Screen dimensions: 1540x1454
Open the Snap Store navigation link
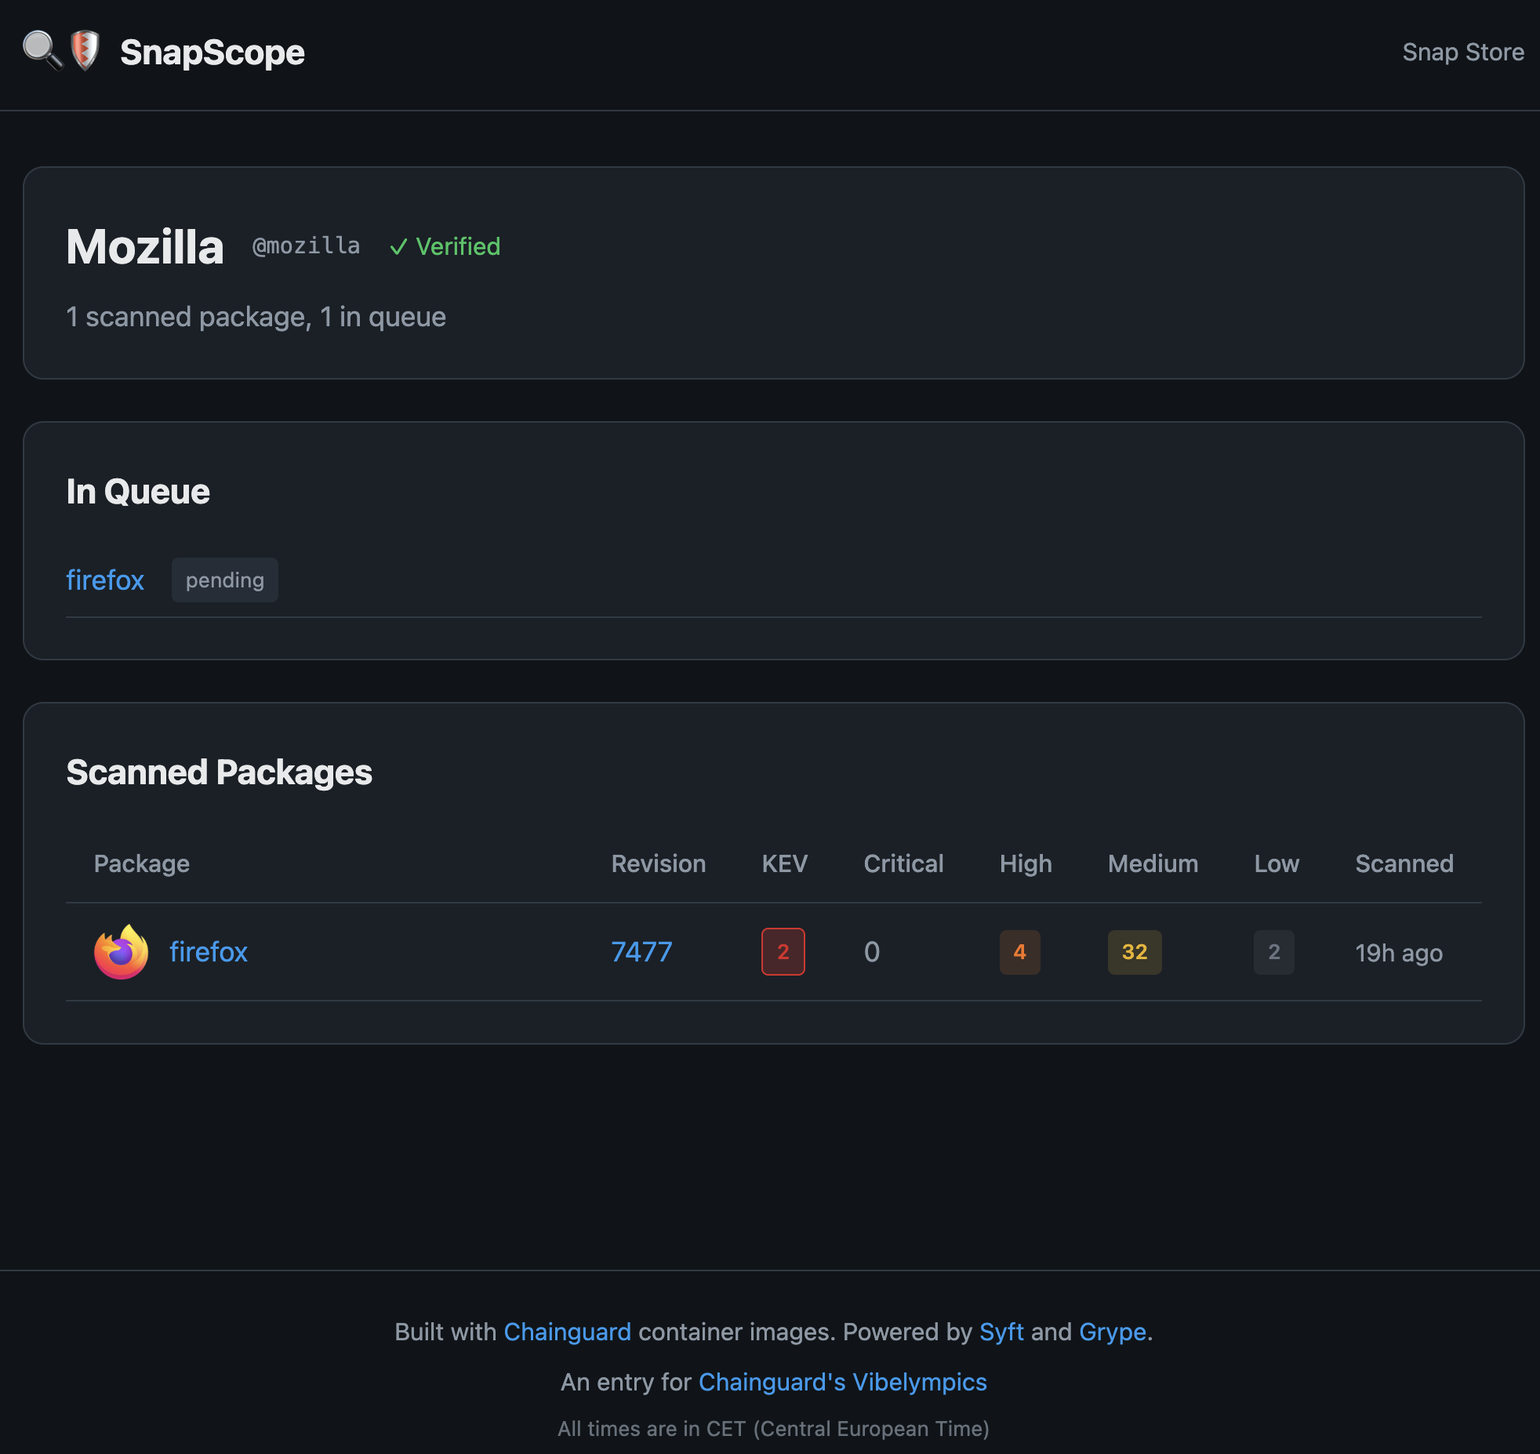point(1462,52)
